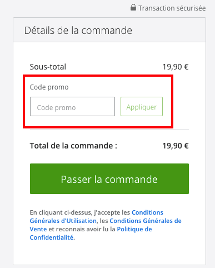Open the Conditions Générales de Vente link
Screen dimensions: 215x268
[x=146, y=221]
